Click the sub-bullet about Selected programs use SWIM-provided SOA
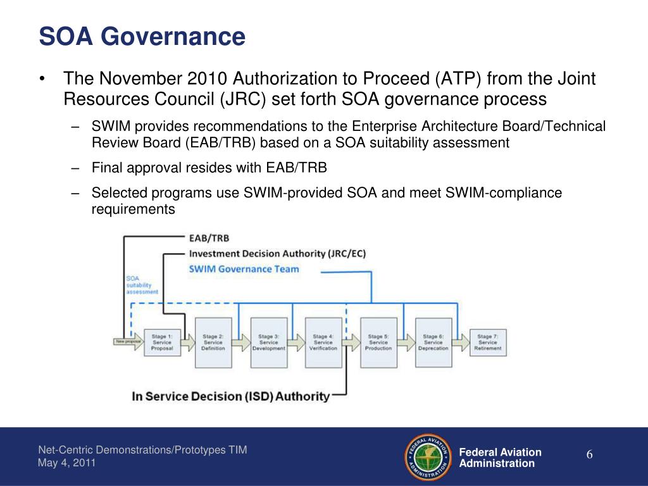The width and height of the screenshot is (648, 486). [x=327, y=201]
